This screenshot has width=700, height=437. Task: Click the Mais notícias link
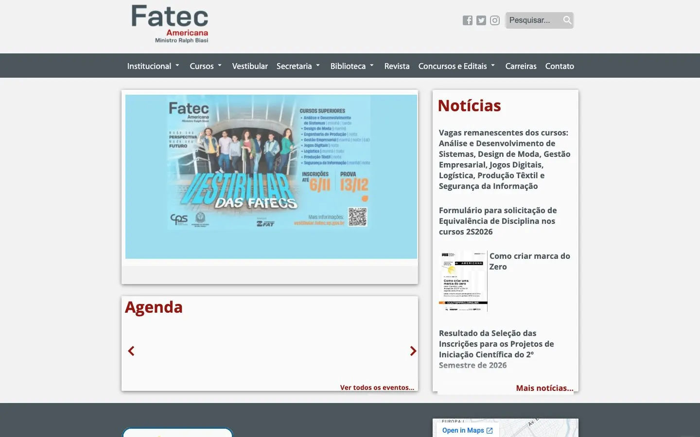pyautogui.click(x=544, y=388)
